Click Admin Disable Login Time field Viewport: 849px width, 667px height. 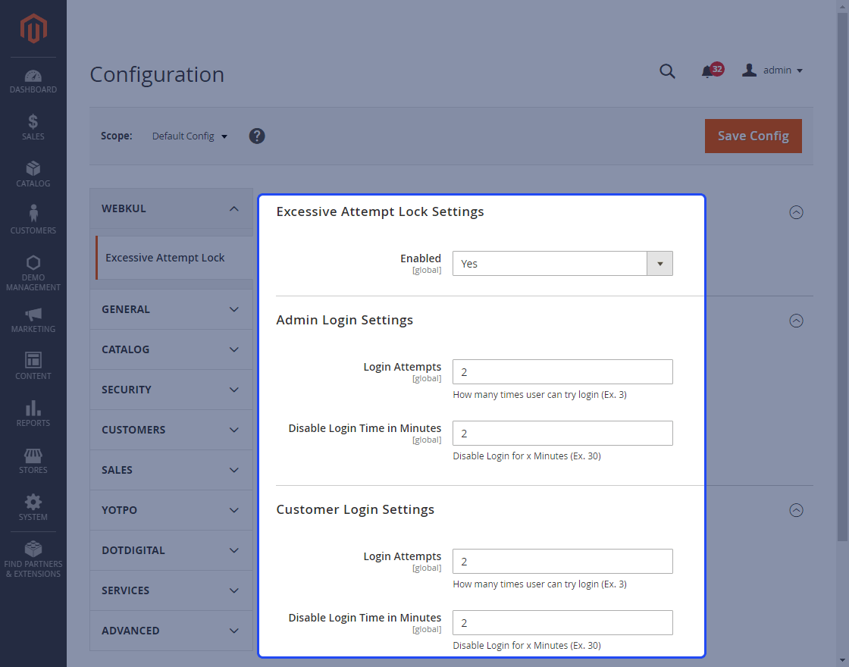[562, 433]
